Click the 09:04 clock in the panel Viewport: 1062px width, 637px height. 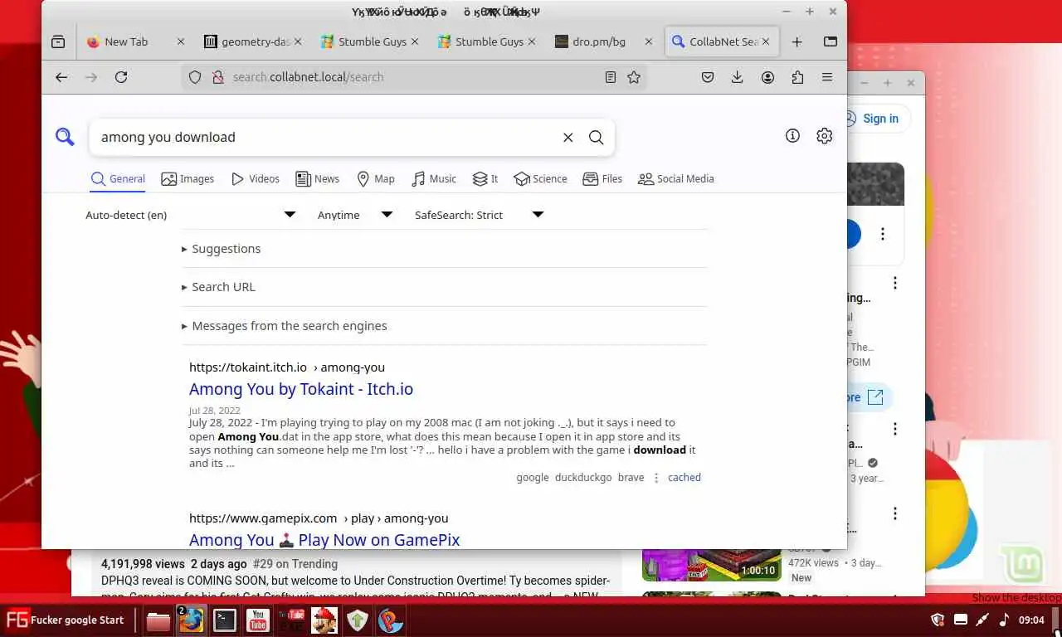tap(1031, 620)
